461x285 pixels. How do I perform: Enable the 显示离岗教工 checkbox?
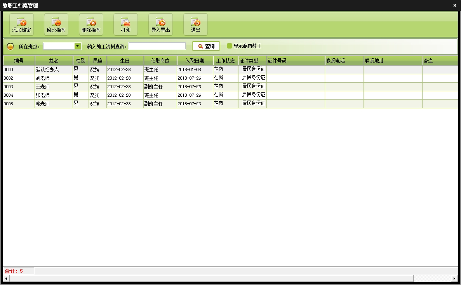click(230, 46)
